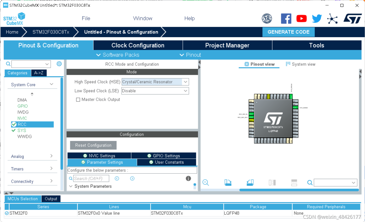Select the Categories tab
The width and height of the screenshot is (365, 222).
pyautogui.click(x=17, y=73)
